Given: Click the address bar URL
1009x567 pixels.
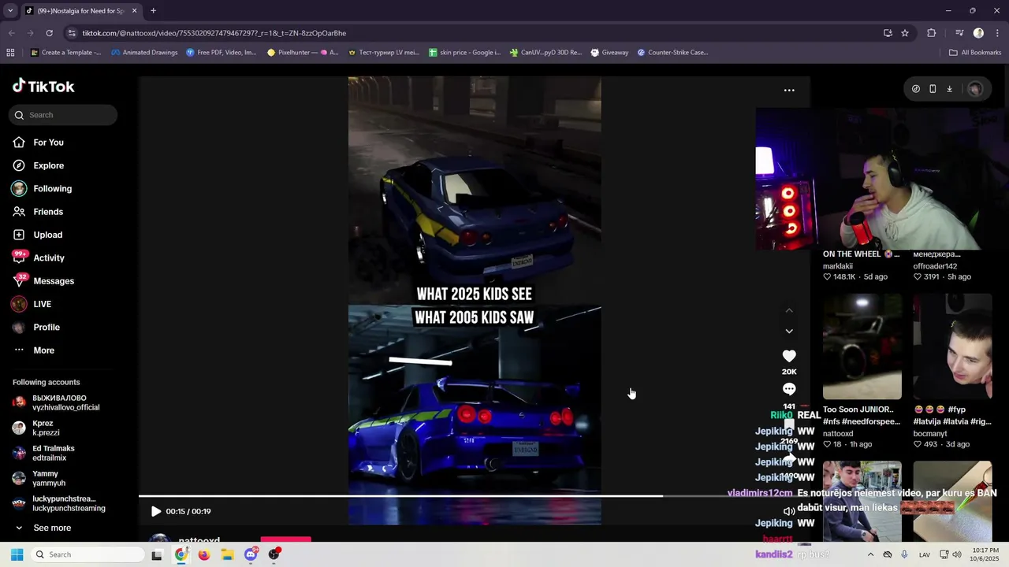Looking at the screenshot, I should 214,33.
